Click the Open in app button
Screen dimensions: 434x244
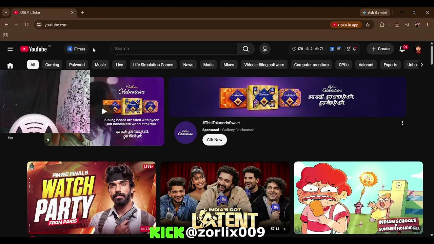(345, 25)
